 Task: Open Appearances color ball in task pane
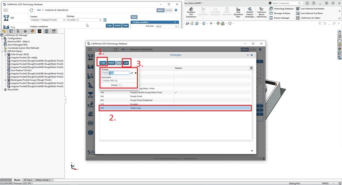coord(340,49)
